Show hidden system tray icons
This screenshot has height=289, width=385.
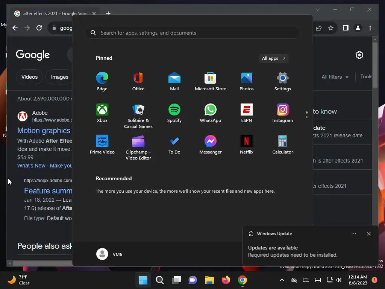(282, 280)
